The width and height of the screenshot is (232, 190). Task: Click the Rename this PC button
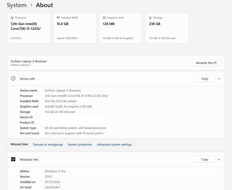coord(206,63)
